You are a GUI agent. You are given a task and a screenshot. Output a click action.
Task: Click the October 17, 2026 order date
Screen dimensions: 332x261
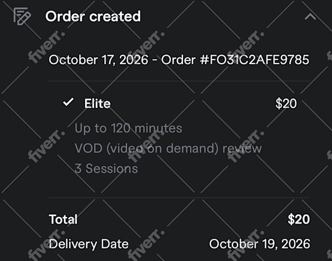point(99,60)
